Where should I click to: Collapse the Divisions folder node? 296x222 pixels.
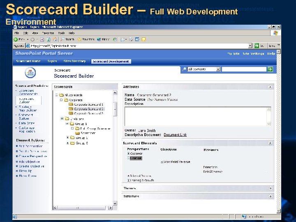(62, 118)
